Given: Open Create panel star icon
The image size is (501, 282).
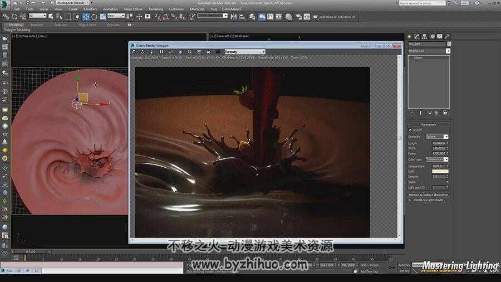Looking at the screenshot, I should click(409, 36).
